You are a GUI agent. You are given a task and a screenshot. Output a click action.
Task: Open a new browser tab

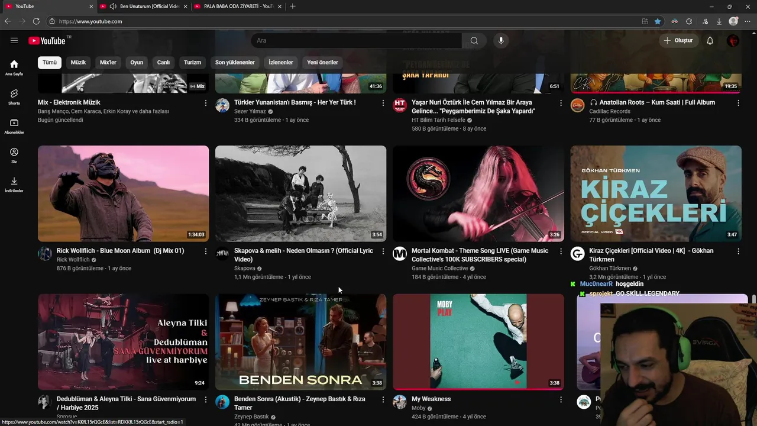(x=293, y=7)
